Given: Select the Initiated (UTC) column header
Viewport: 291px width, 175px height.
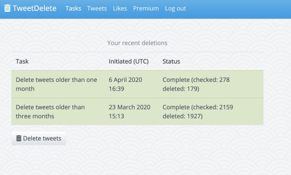Looking at the screenshot, I should point(129,61).
